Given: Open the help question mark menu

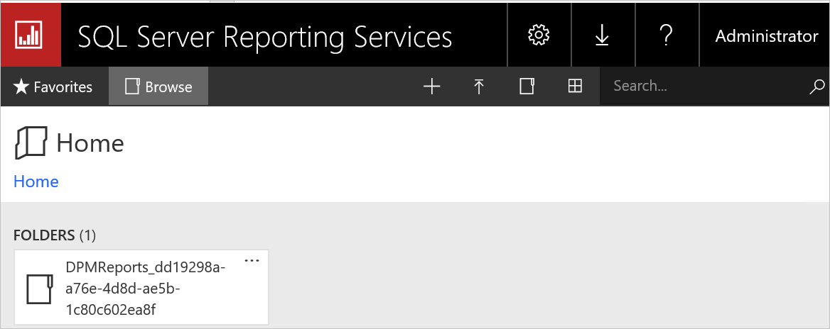Looking at the screenshot, I should tap(666, 35).
